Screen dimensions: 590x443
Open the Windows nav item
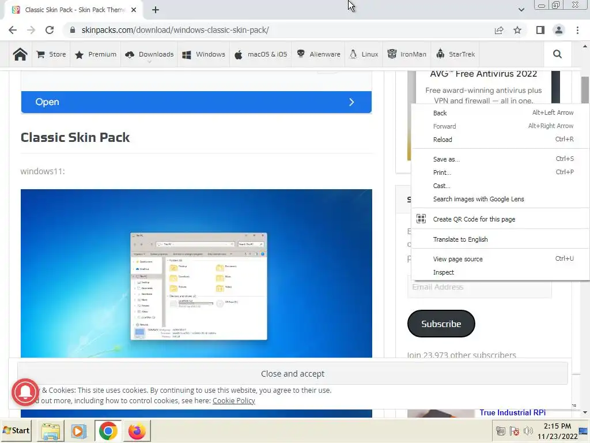(x=203, y=54)
